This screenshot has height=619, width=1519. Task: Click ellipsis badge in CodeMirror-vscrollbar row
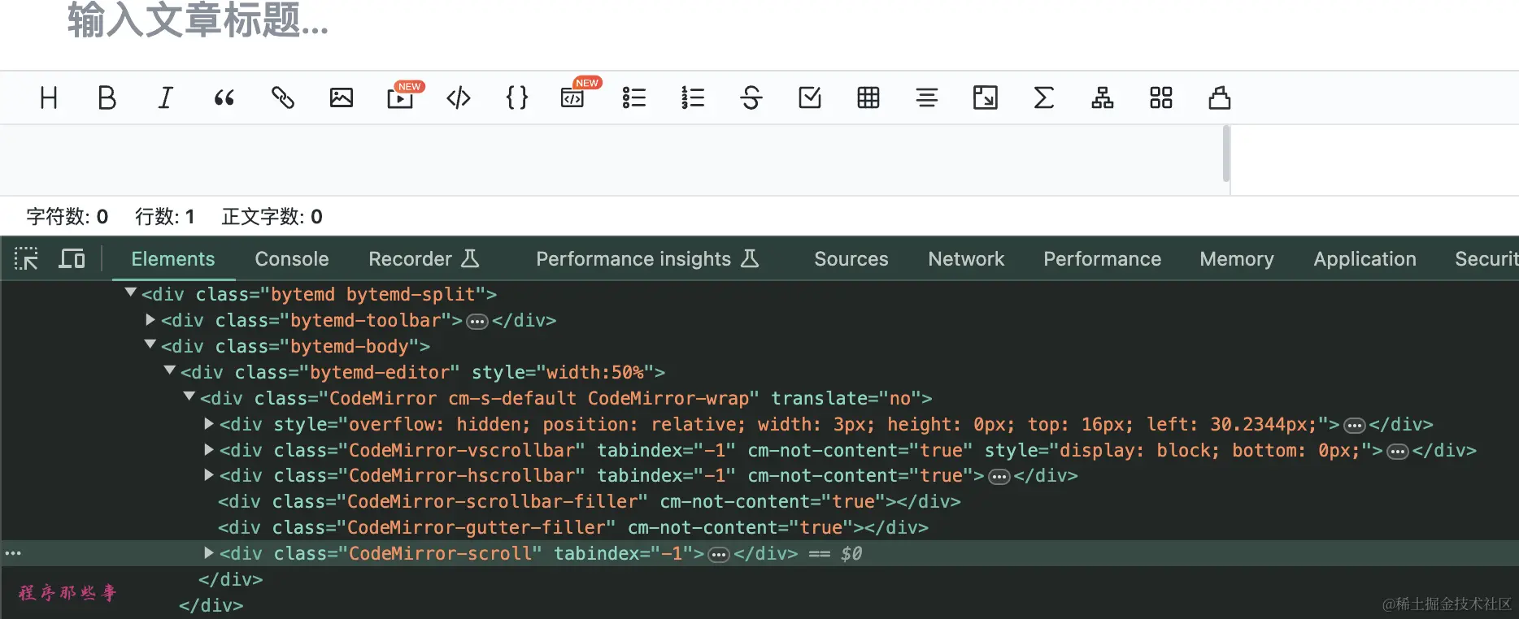tap(1398, 452)
